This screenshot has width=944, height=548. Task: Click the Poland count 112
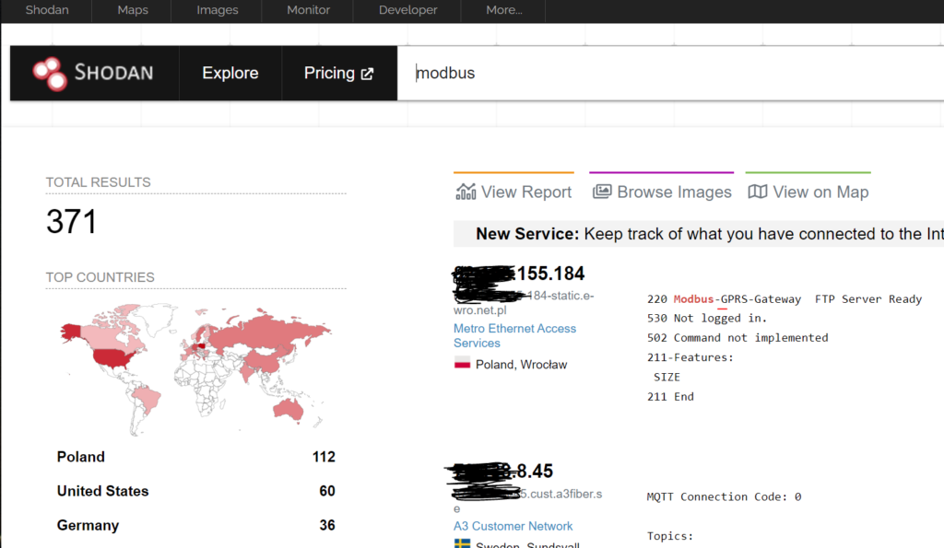(x=324, y=457)
